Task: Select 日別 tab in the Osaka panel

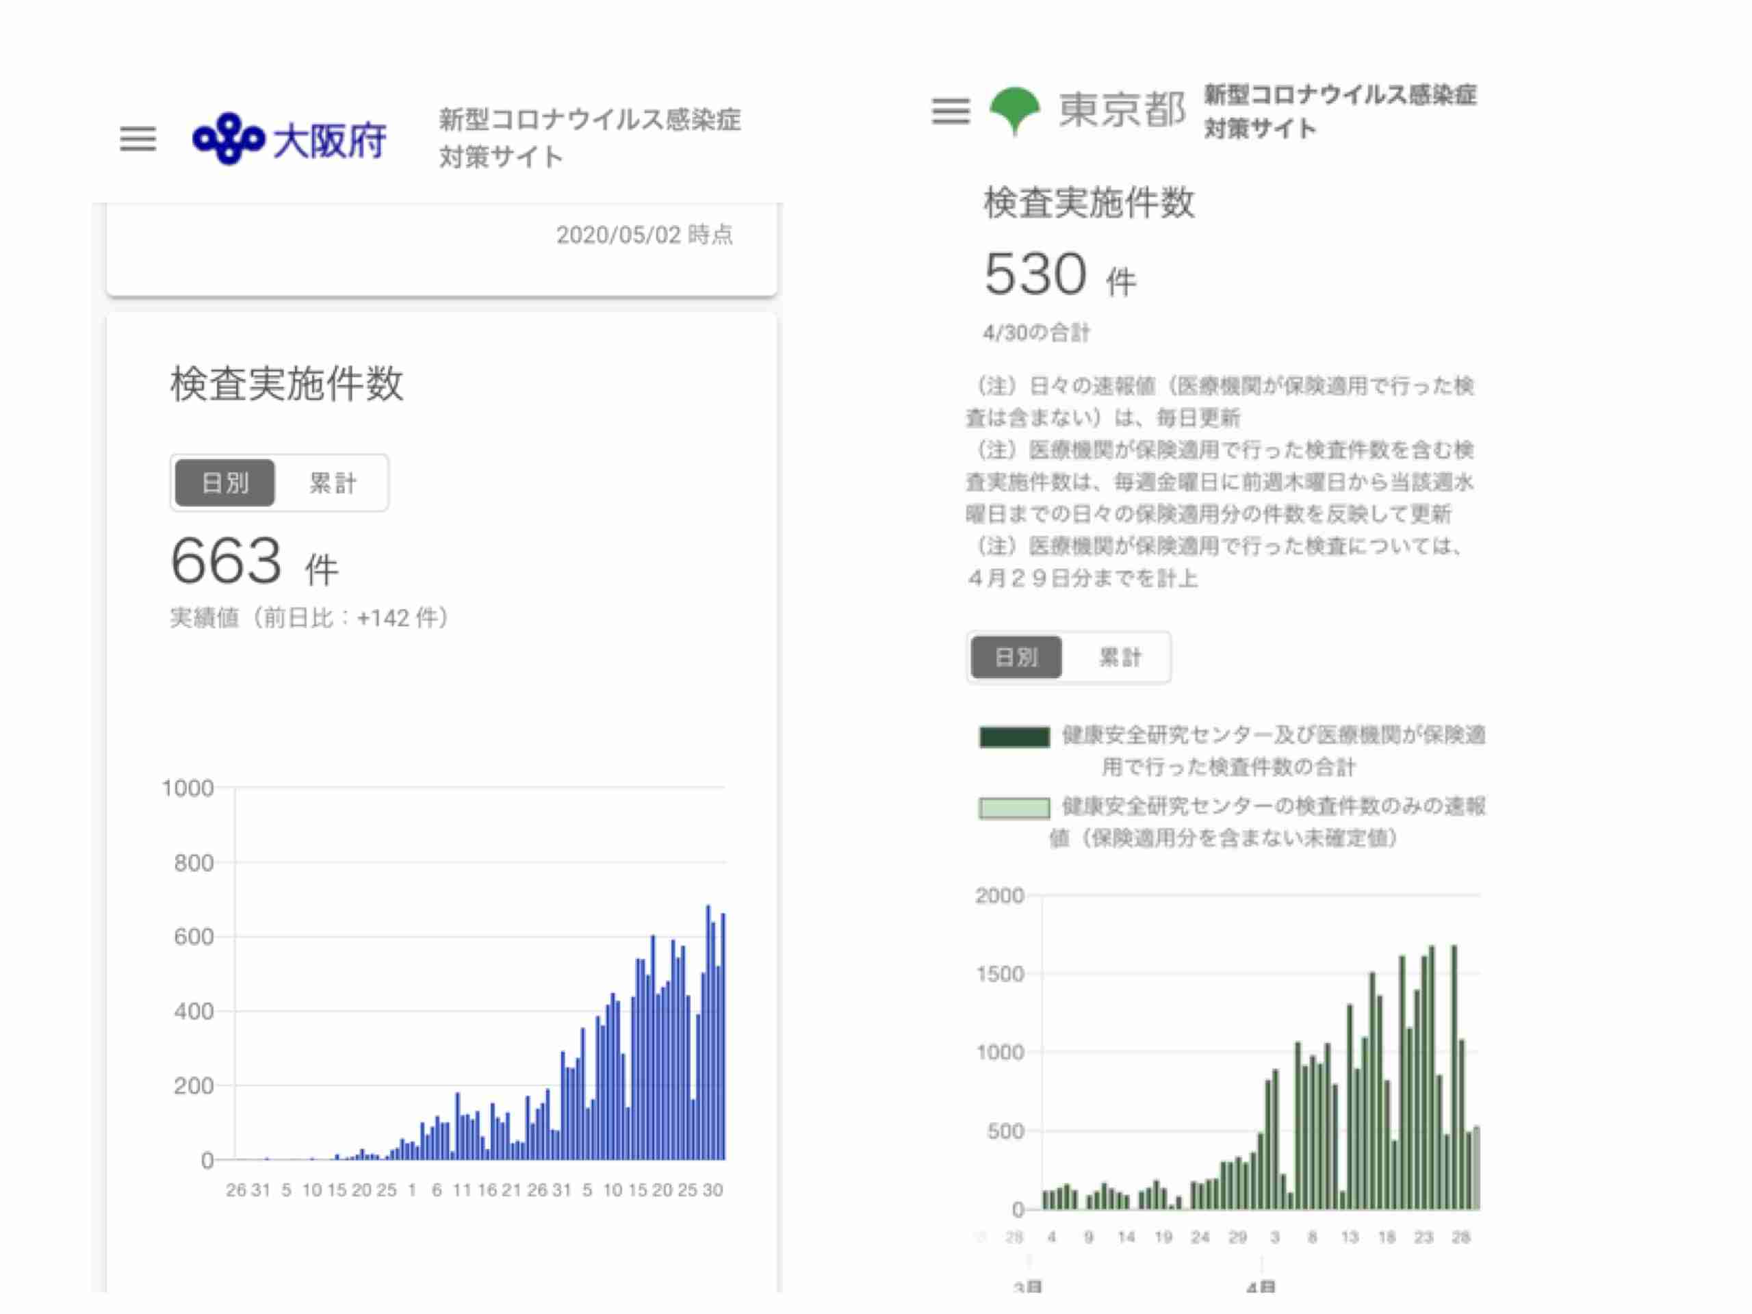Action: click(x=225, y=482)
